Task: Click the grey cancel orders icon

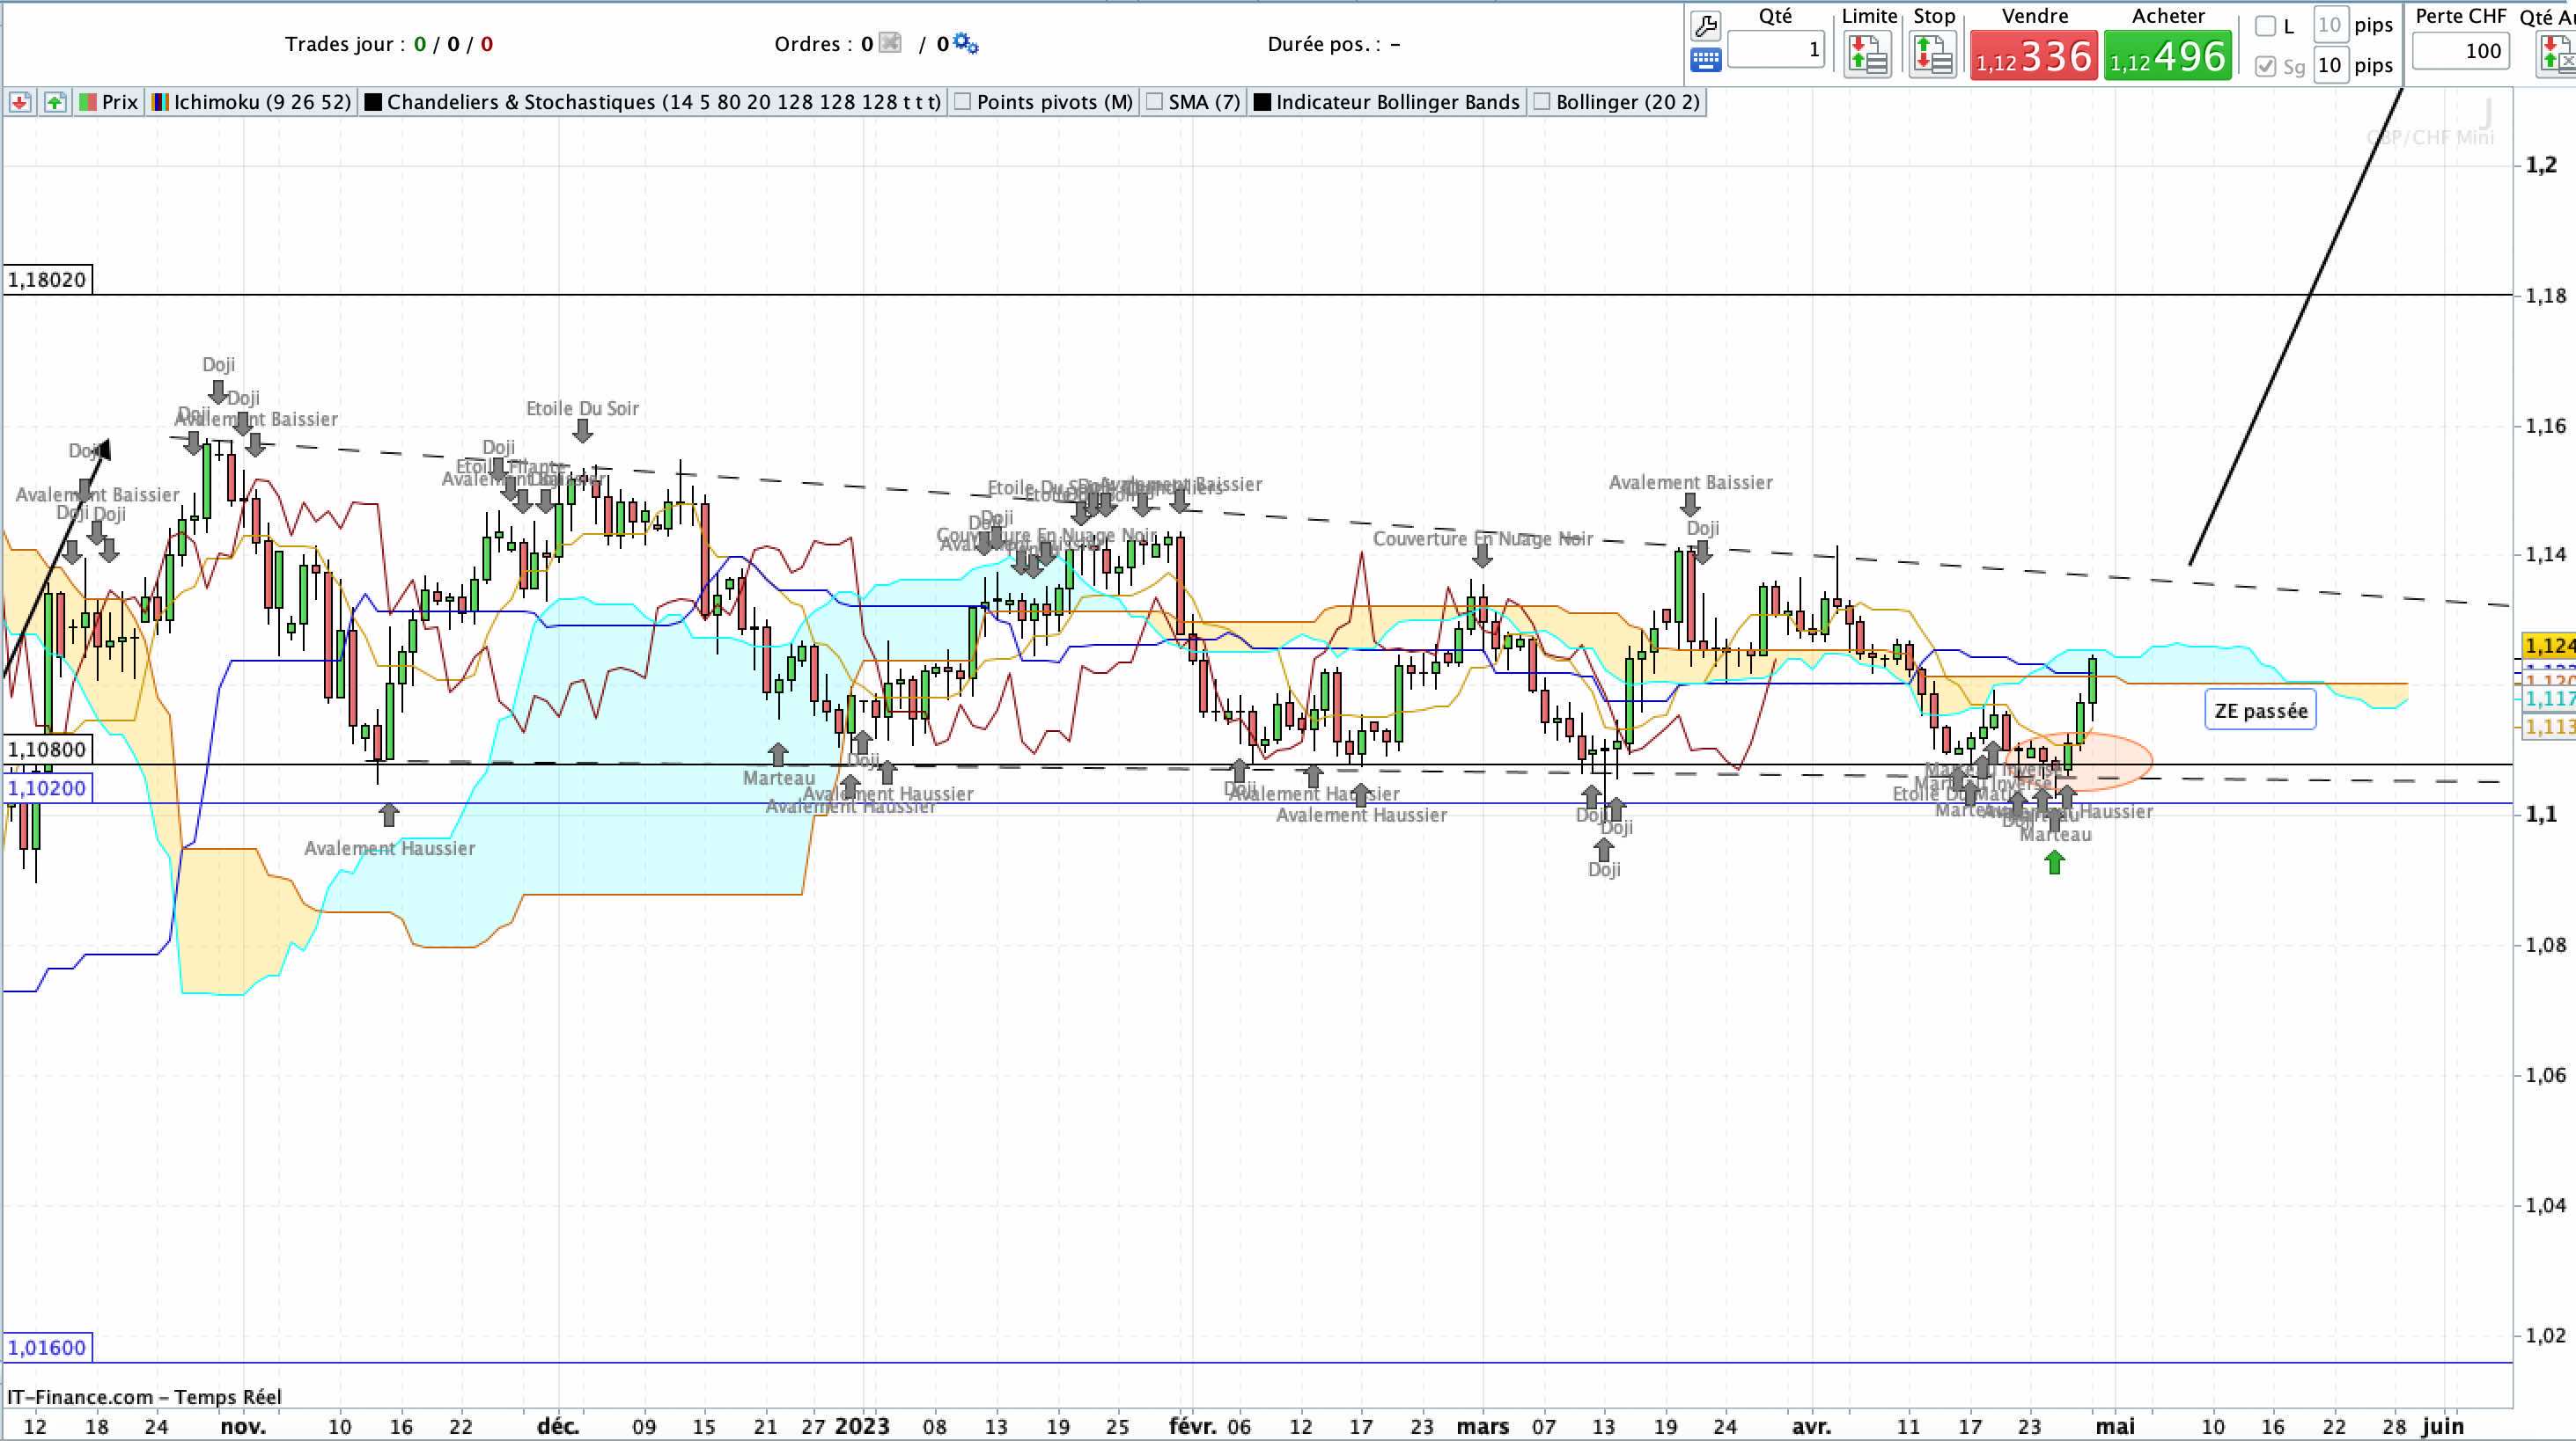Action: 889,43
